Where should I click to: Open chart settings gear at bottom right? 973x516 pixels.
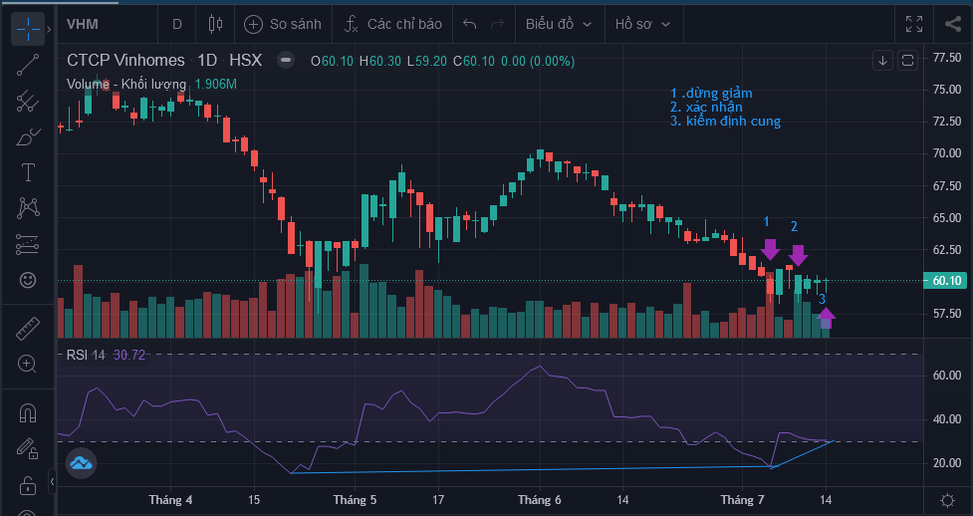947,499
